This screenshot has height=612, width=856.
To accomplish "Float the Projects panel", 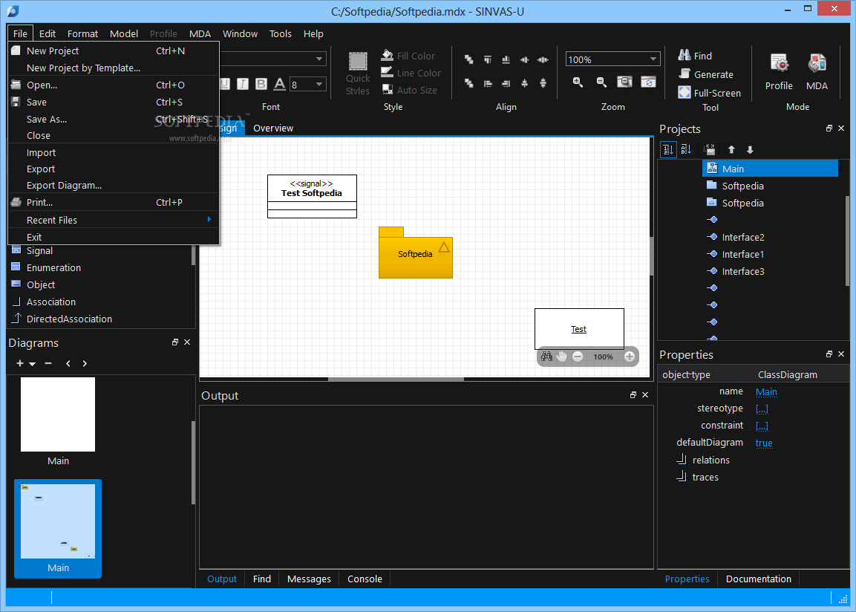I will click(829, 128).
